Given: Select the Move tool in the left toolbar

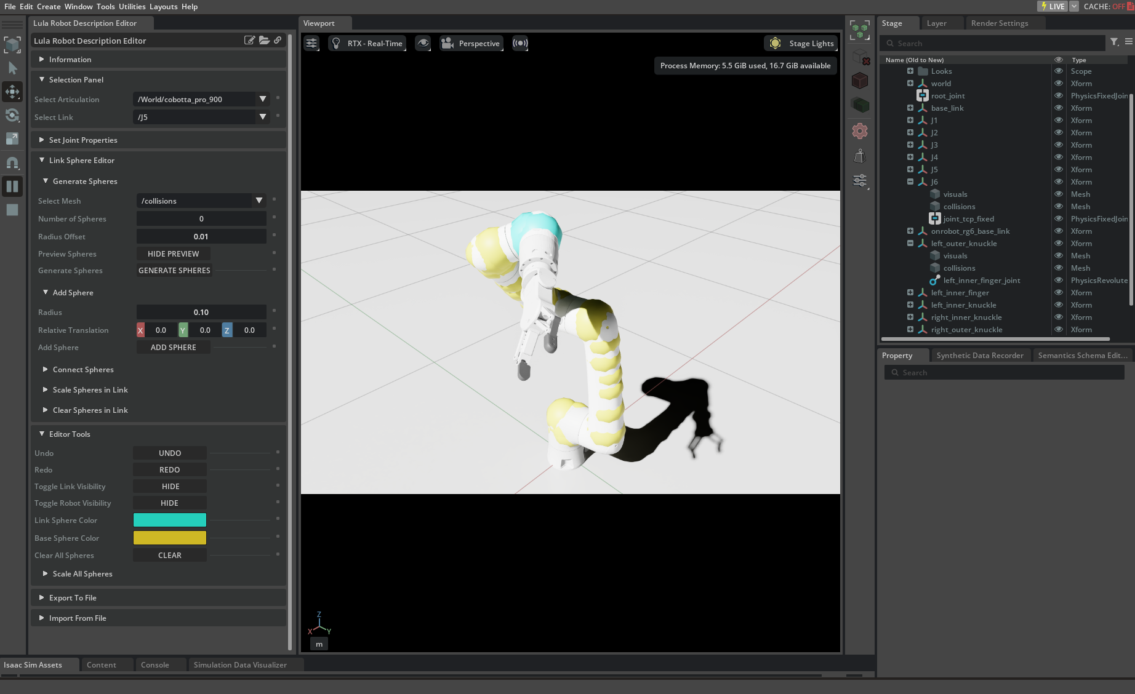Looking at the screenshot, I should (12, 92).
